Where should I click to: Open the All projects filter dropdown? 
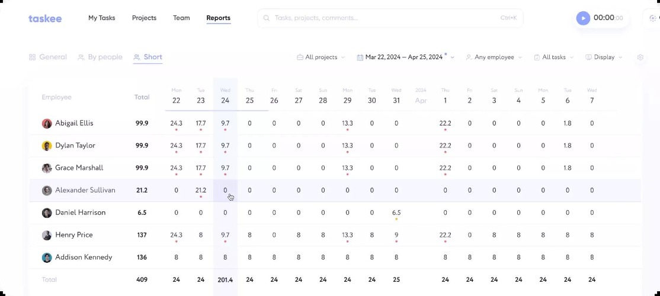coord(321,57)
